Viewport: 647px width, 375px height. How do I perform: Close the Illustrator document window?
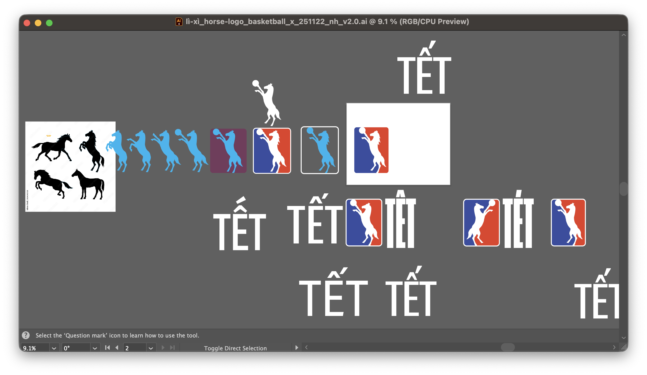click(x=27, y=23)
